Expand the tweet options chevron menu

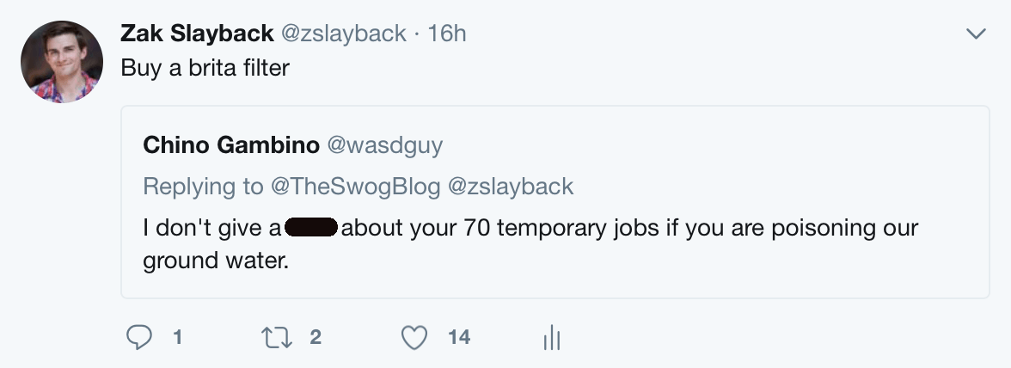point(976,34)
